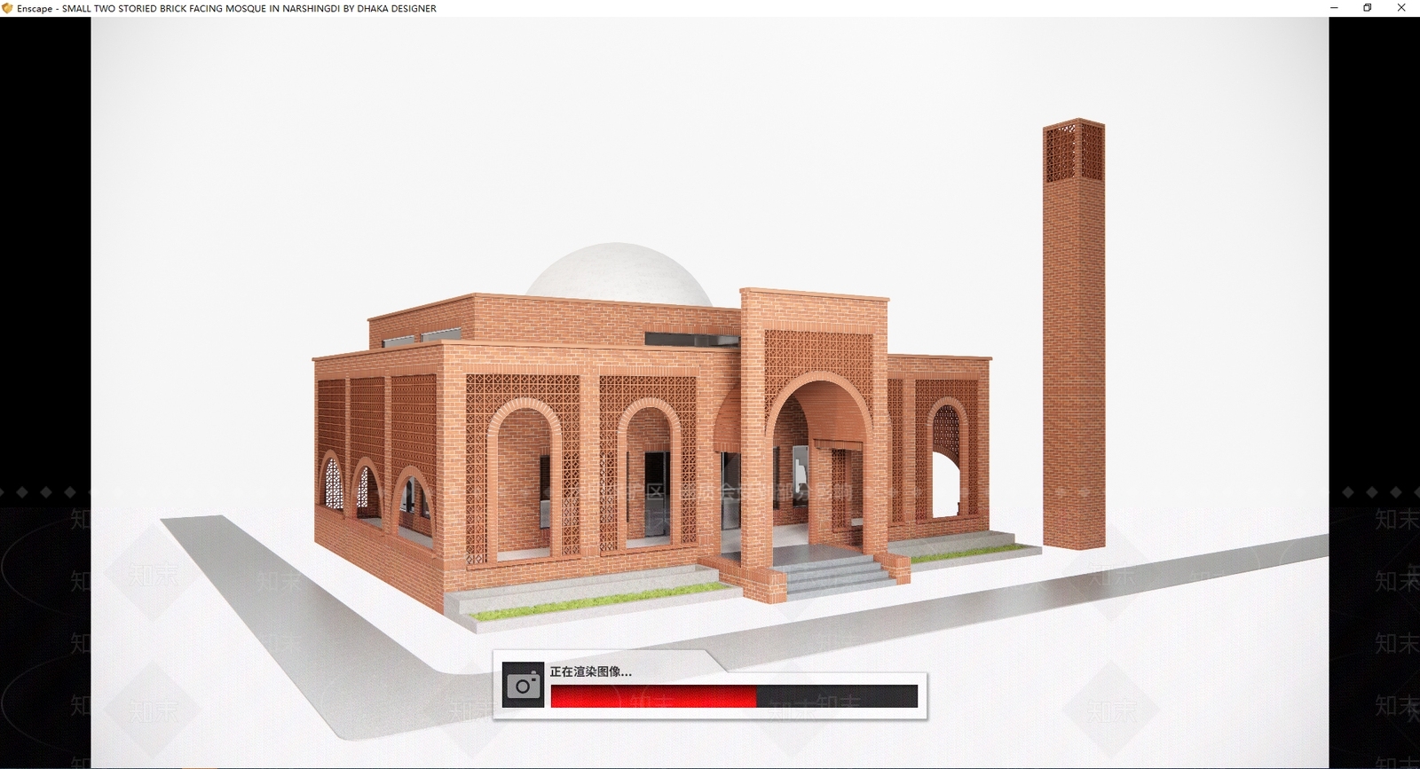
Task: Minimize the Enscape window
Action: pos(1334,8)
